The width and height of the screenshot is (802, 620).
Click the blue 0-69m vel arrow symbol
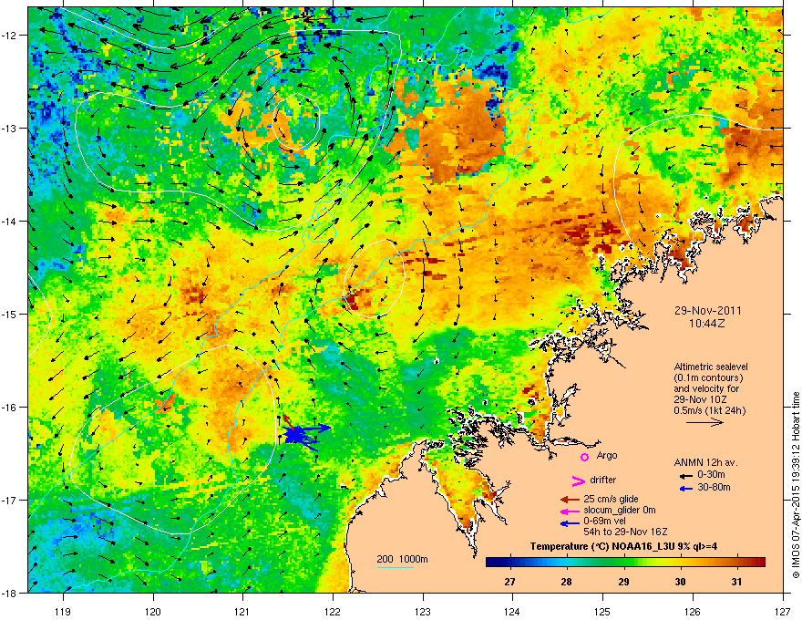point(570,523)
